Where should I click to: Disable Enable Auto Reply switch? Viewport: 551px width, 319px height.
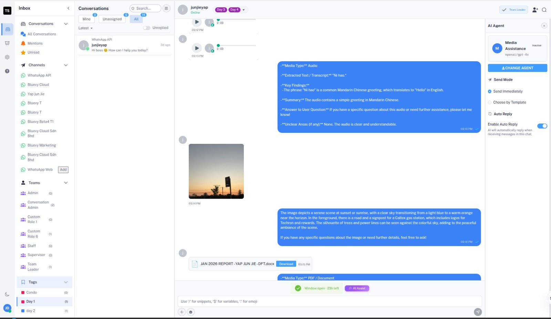tap(542, 126)
